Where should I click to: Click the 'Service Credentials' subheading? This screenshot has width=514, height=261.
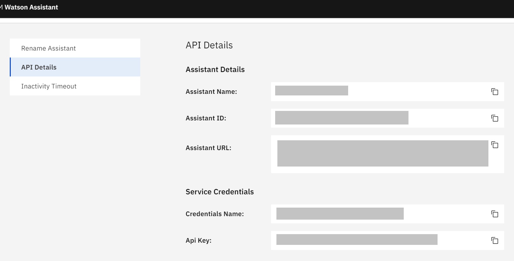pos(220,192)
